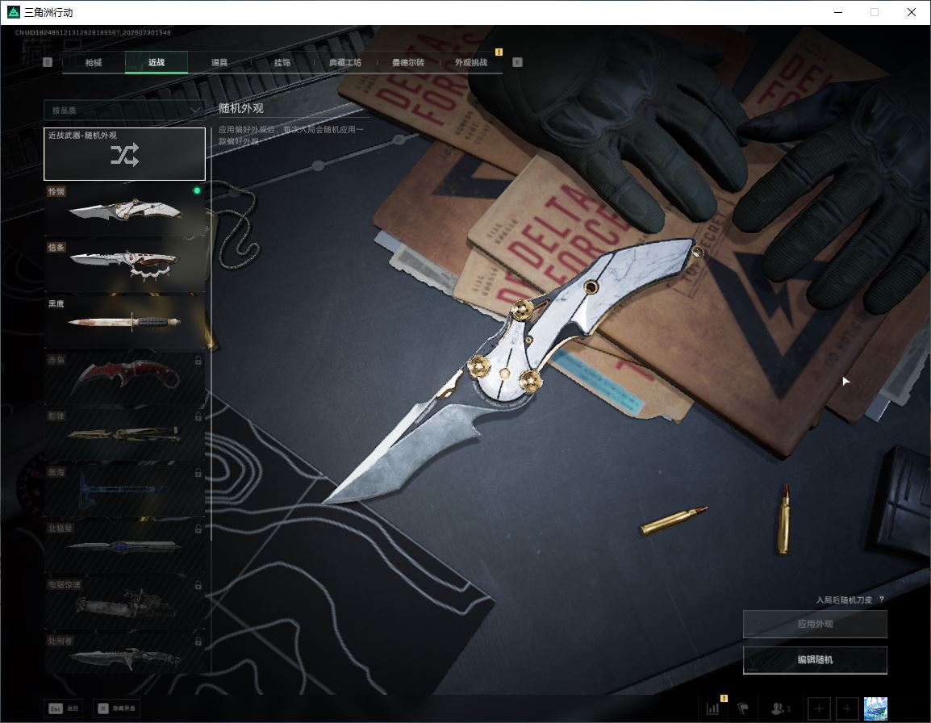
Task: Select the 近战武器-随机外观 shuffle card
Action: [x=125, y=154]
